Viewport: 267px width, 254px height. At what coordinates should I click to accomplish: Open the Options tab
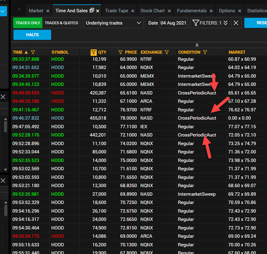[227, 11]
